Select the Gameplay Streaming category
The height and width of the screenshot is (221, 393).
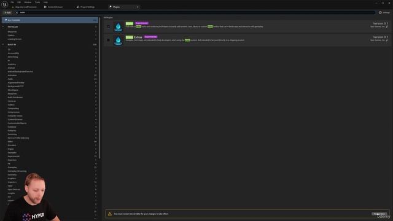pos(17,171)
